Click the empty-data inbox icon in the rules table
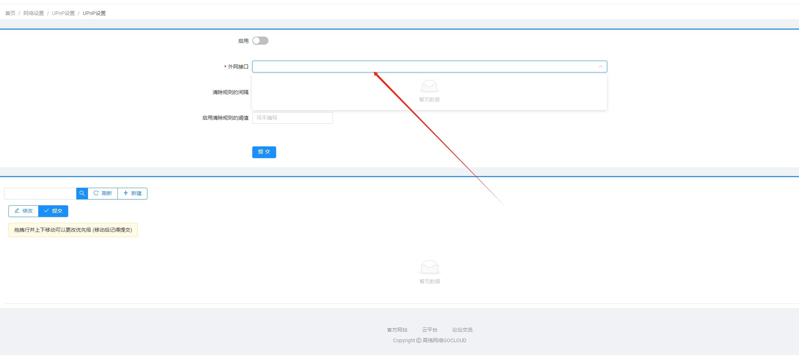799x355 pixels. pyautogui.click(x=429, y=267)
